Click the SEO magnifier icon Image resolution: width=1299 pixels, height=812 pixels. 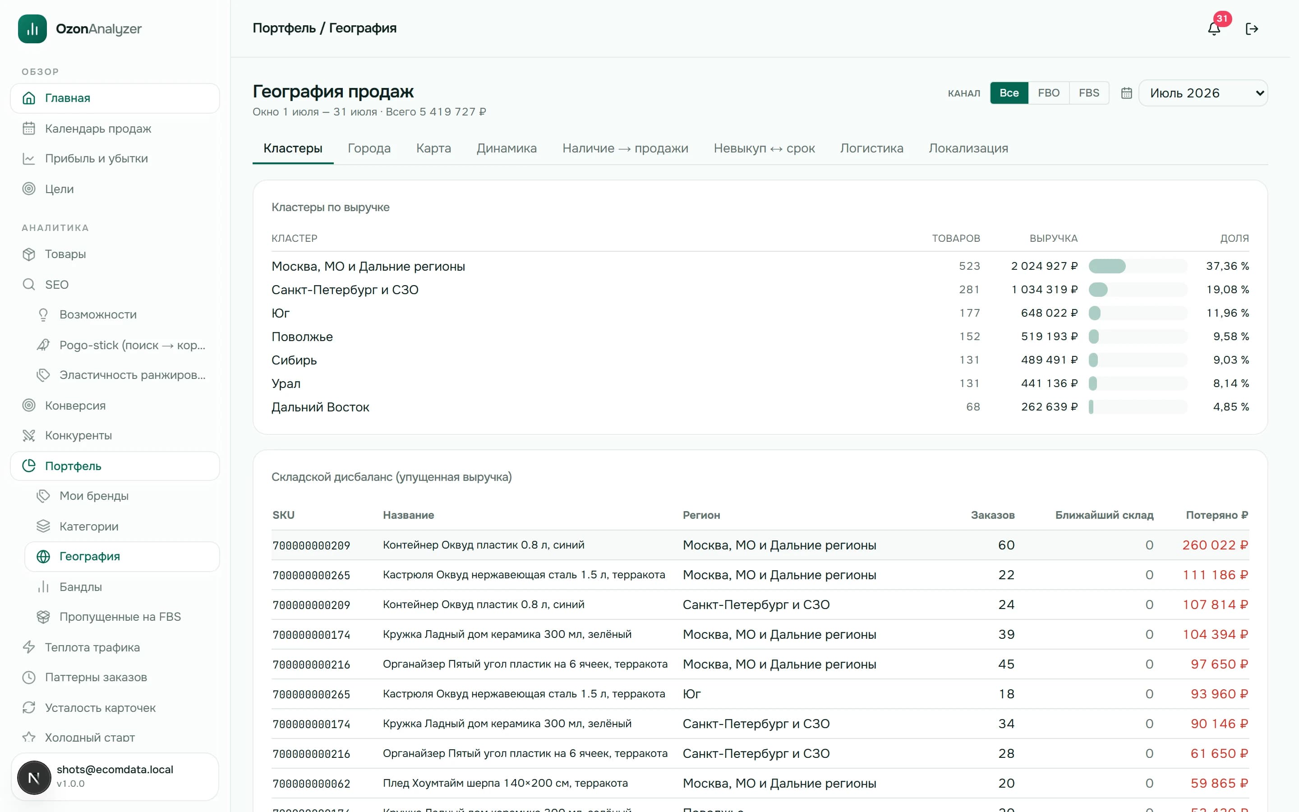tap(29, 284)
